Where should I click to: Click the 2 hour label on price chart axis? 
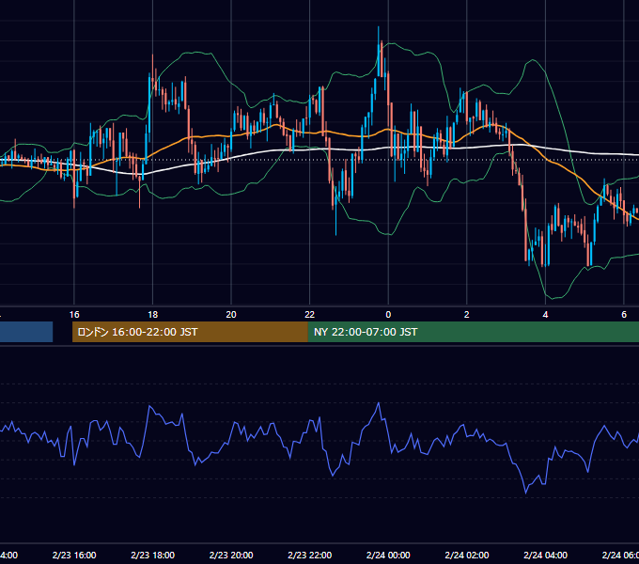click(x=467, y=315)
